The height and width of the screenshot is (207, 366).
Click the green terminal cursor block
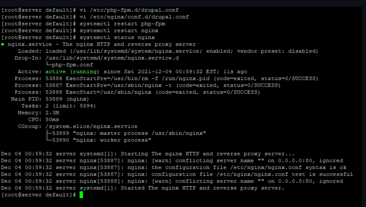pyautogui.click(x=81, y=195)
